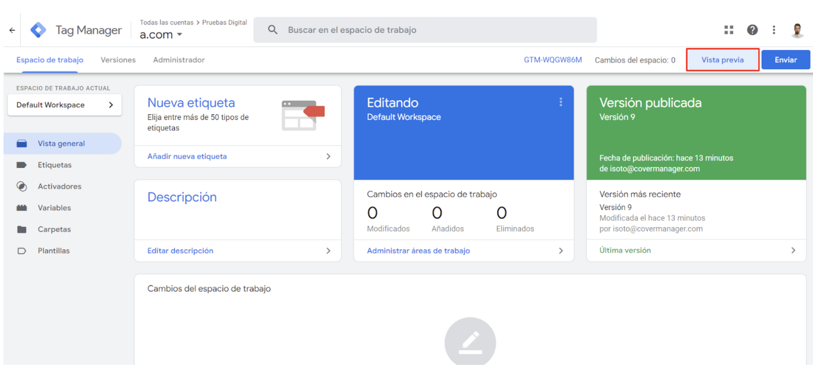
Task: Click the Activadores trigger icon
Action: coord(22,187)
